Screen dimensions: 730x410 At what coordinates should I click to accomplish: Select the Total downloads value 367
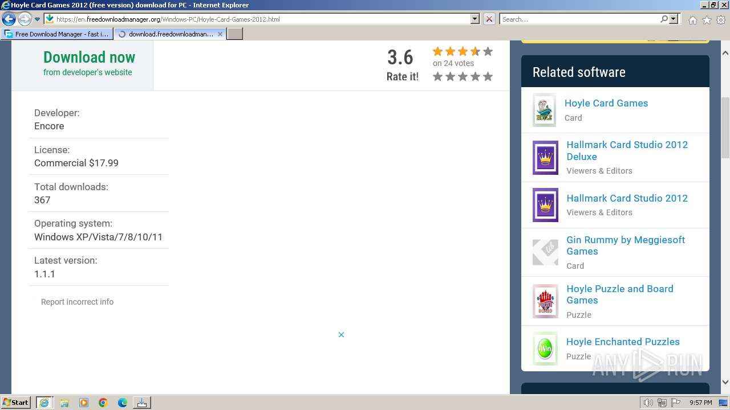42,200
